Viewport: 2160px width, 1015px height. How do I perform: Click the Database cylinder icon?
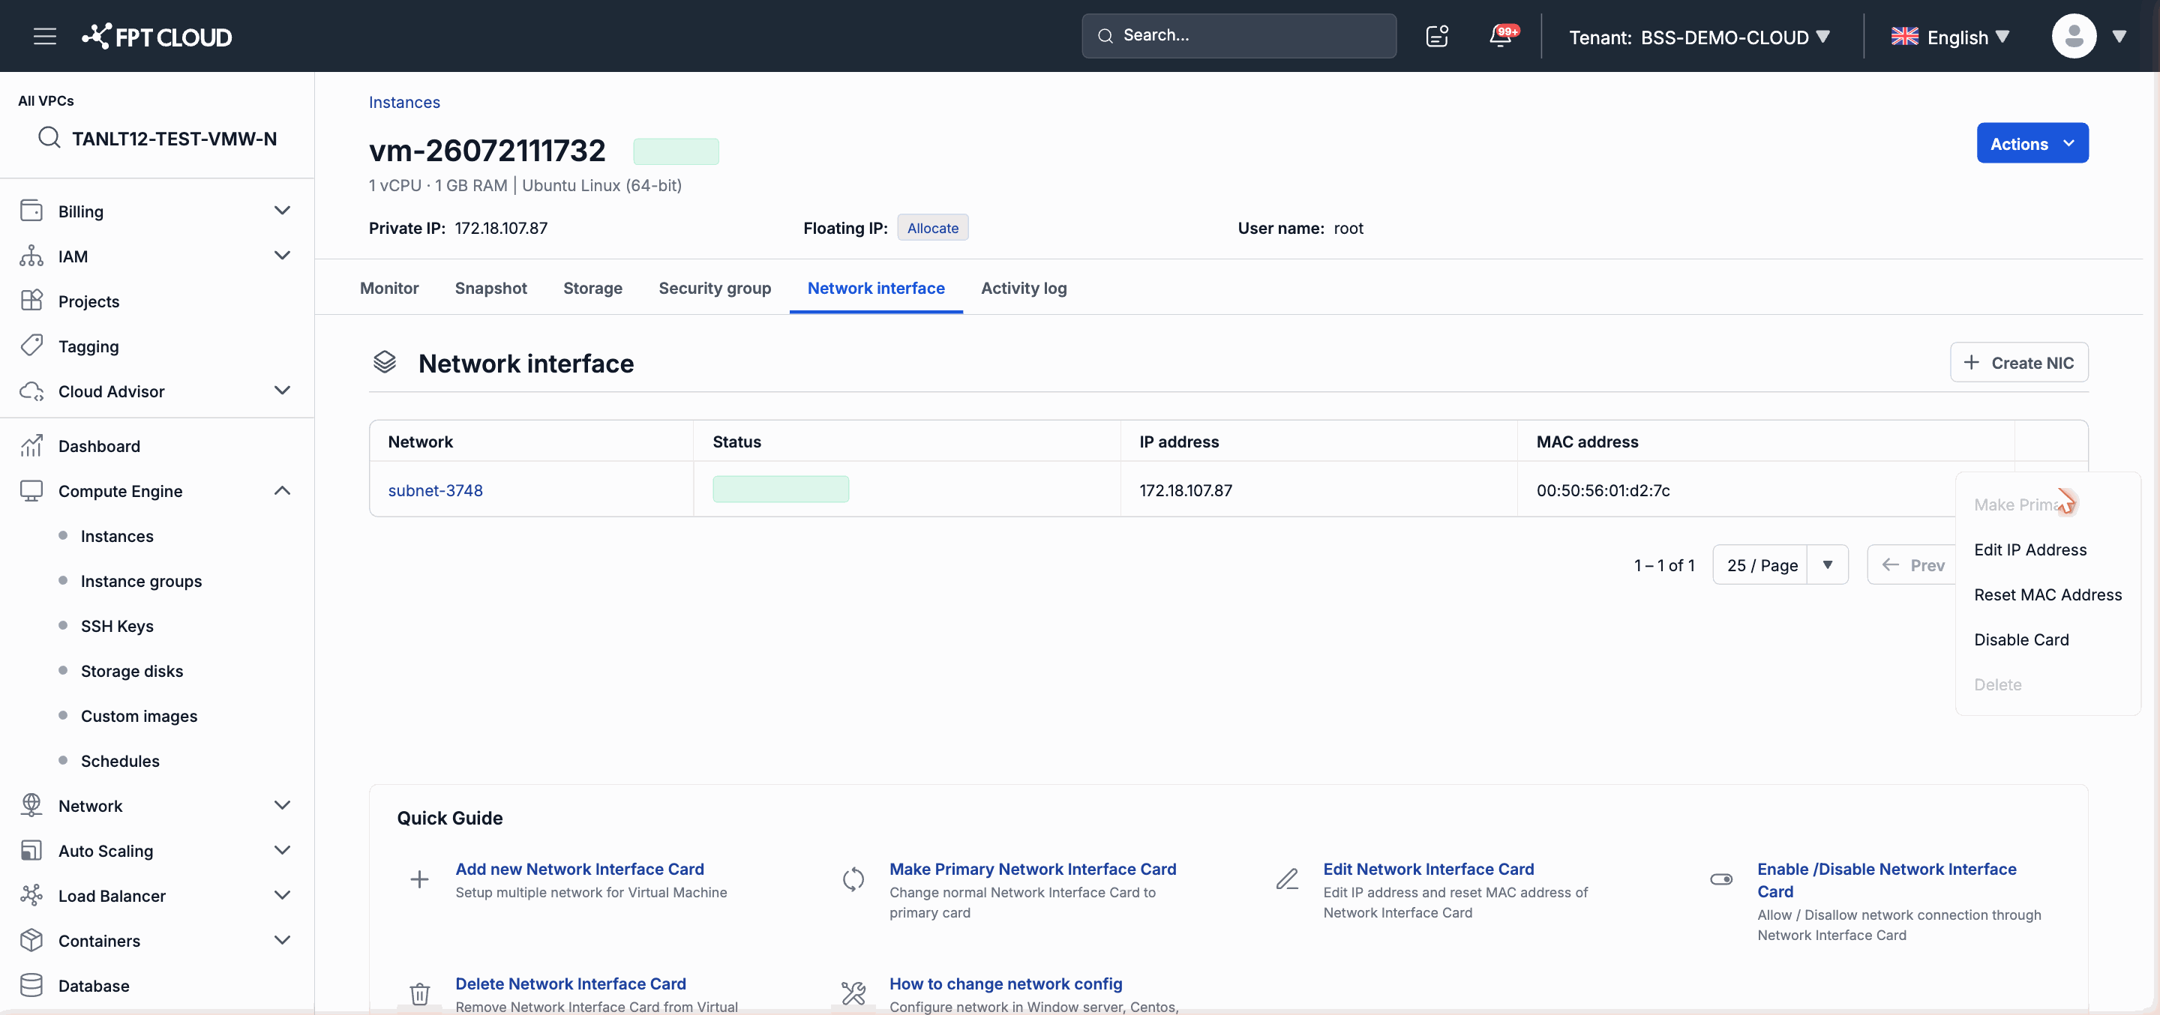pos(31,985)
